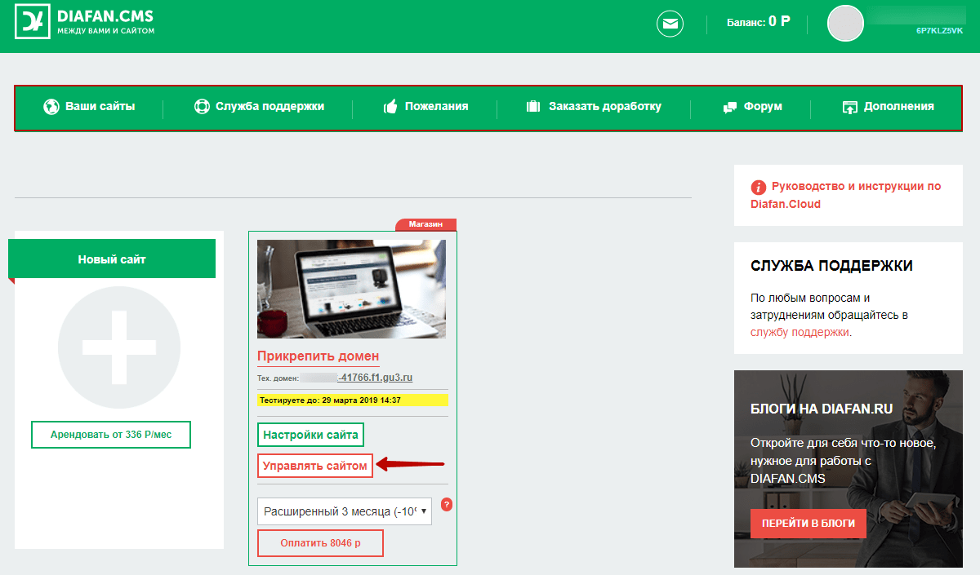
Task: Click the ПЕРЕЙТИ В БЛОГИ button
Action: tap(808, 523)
